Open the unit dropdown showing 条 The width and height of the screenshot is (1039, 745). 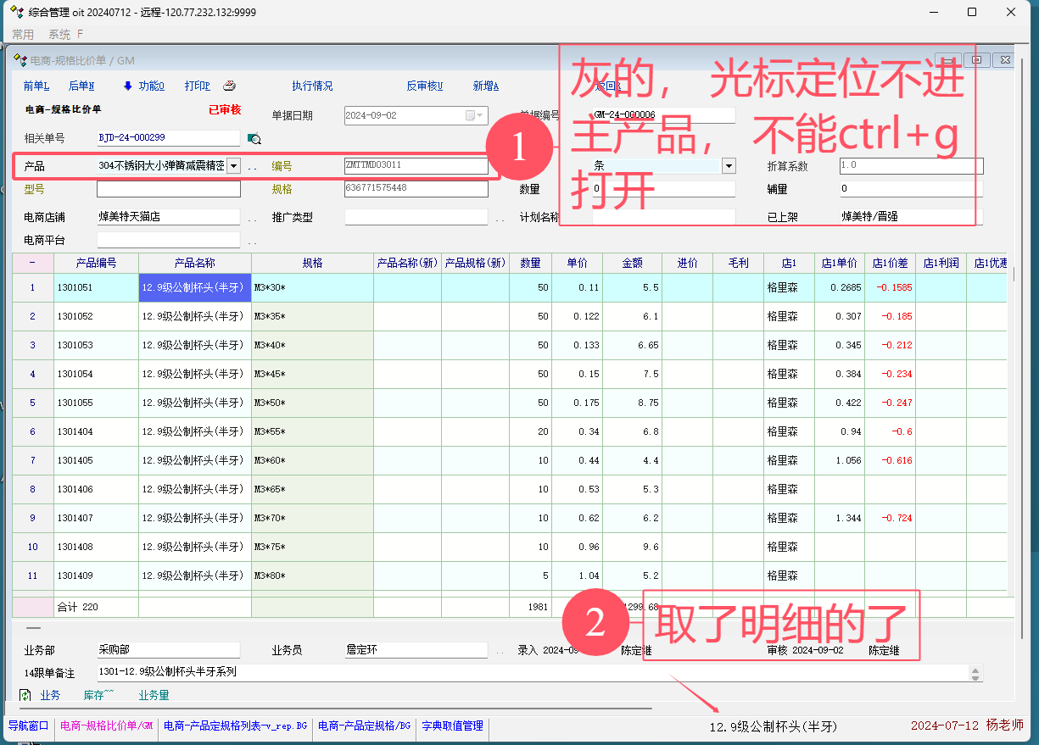pos(729,166)
